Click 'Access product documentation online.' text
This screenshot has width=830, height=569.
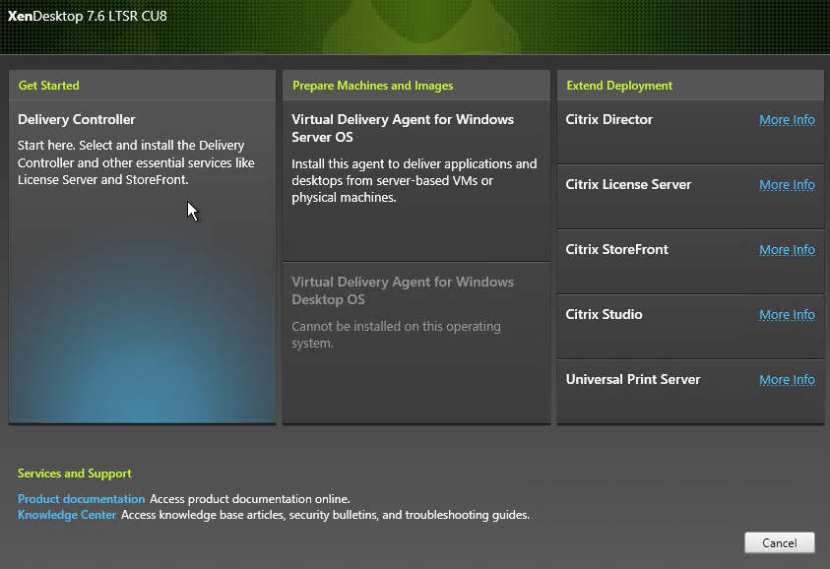[250, 499]
